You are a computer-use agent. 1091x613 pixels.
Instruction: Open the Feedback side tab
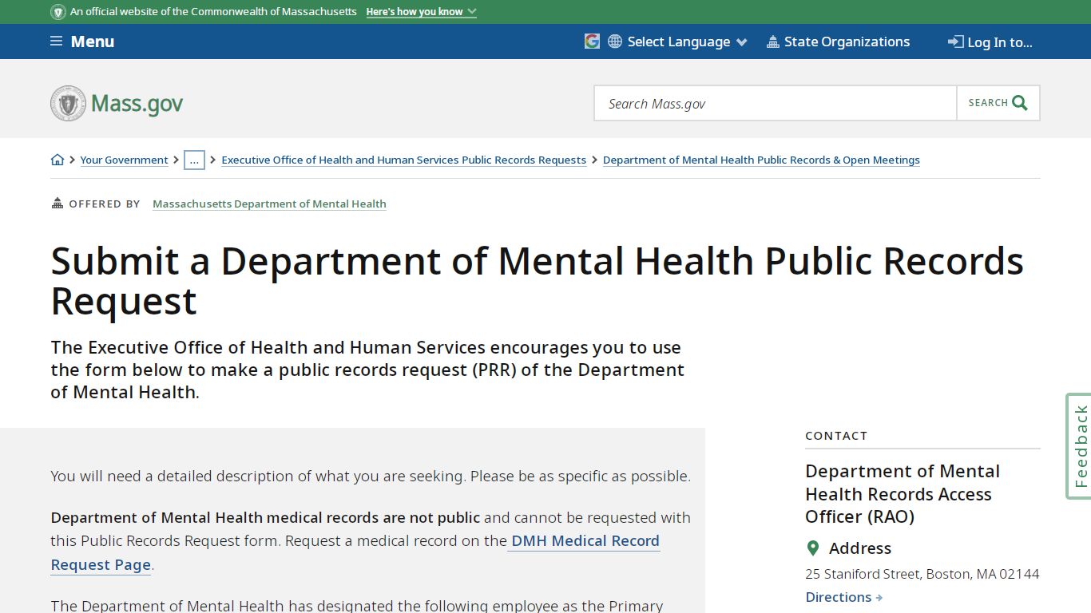tap(1079, 446)
